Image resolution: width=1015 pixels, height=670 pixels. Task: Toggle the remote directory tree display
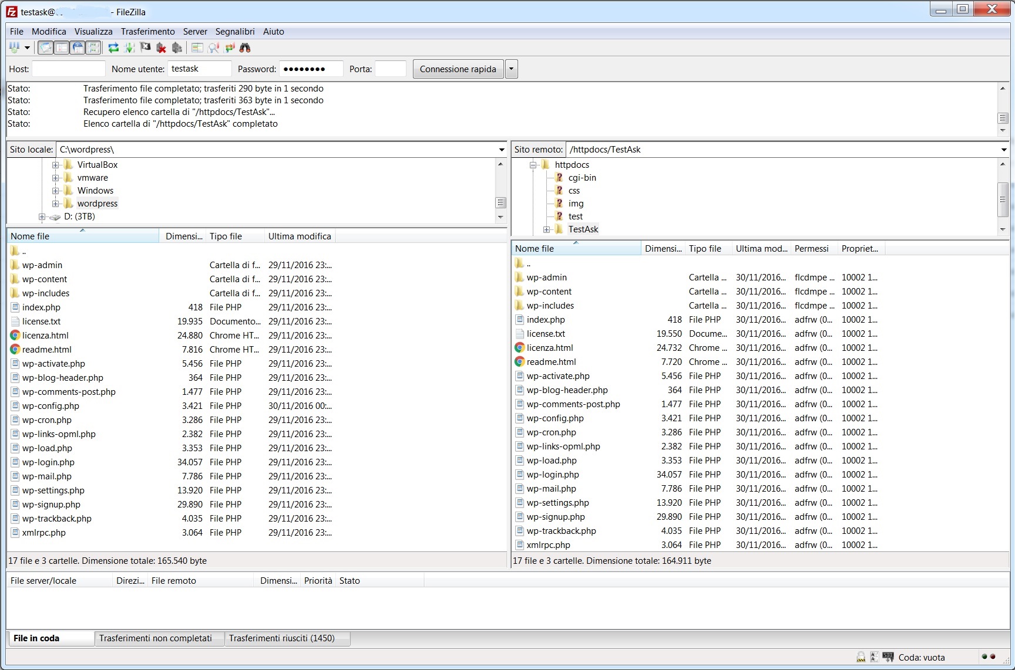pyautogui.click(x=78, y=48)
